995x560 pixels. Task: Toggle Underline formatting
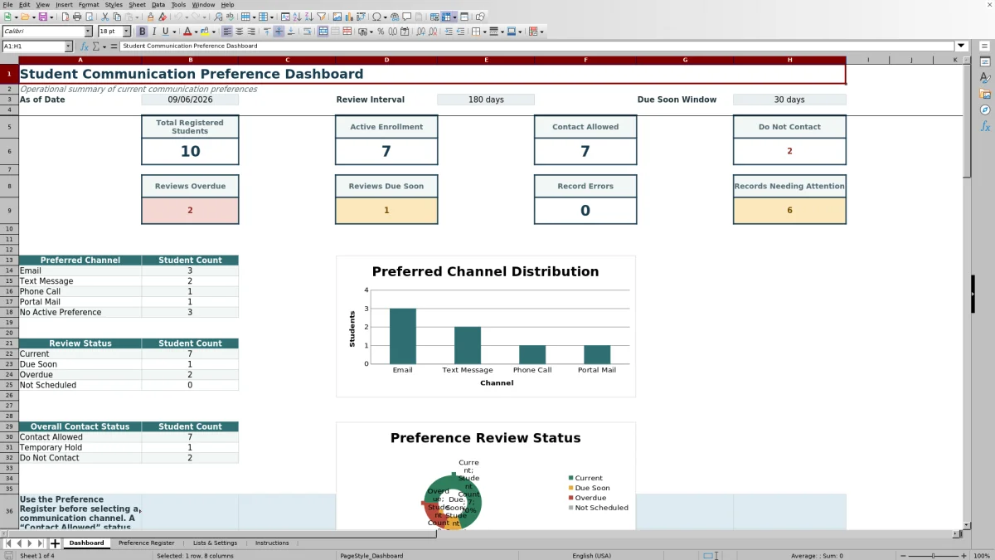pyautogui.click(x=165, y=32)
